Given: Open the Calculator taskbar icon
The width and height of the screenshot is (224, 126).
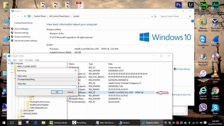Looking at the screenshot, I should [x=20, y=123].
